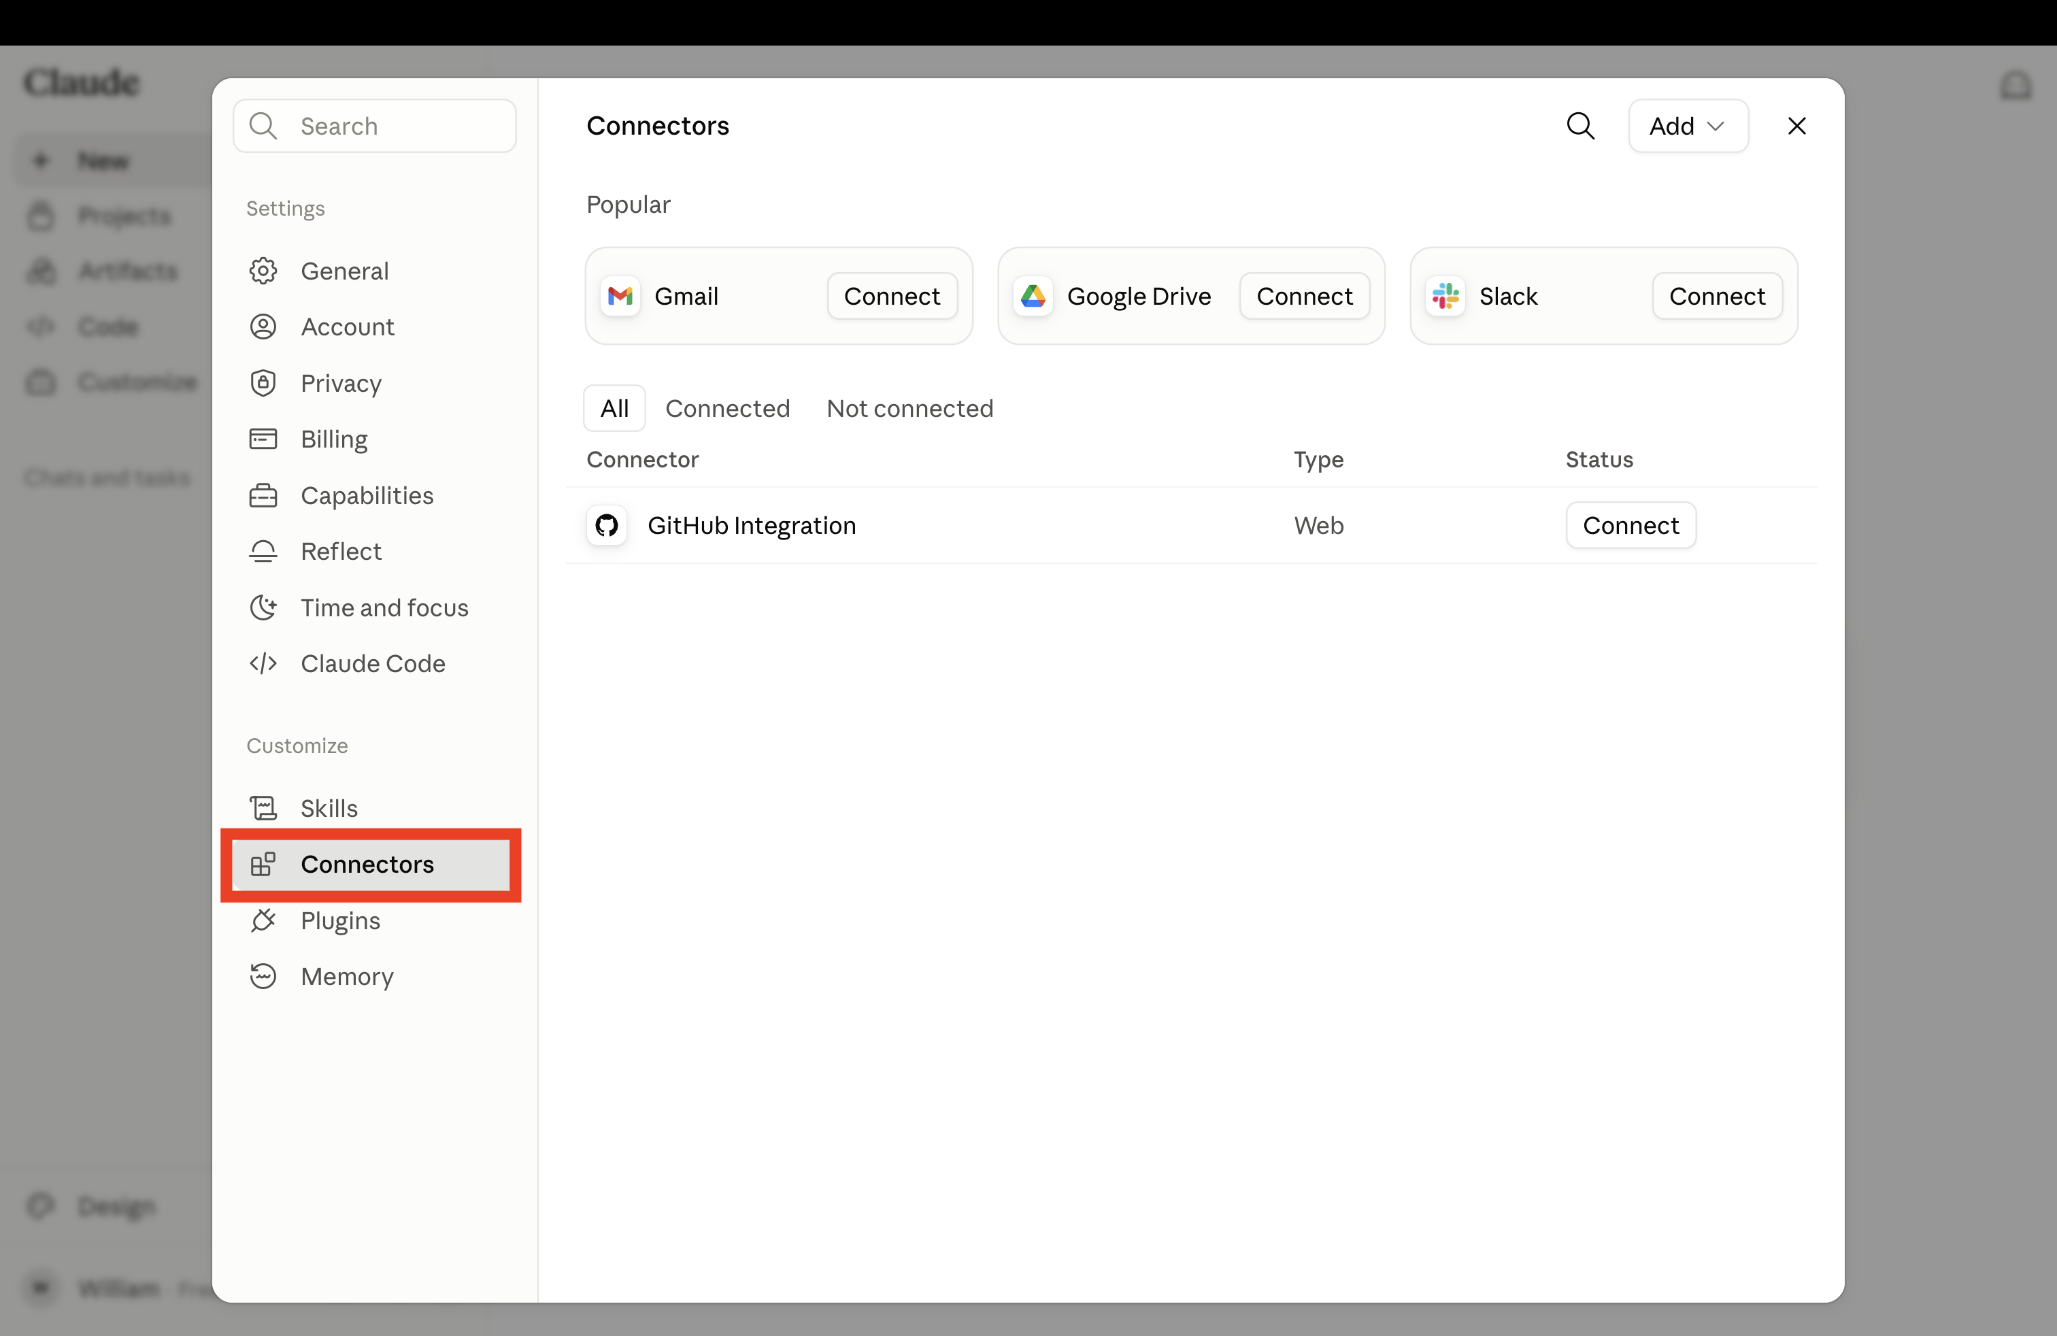The width and height of the screenshot is (2057, 1336).
Task: Click the Account person icon
Action: pos(263,327)
